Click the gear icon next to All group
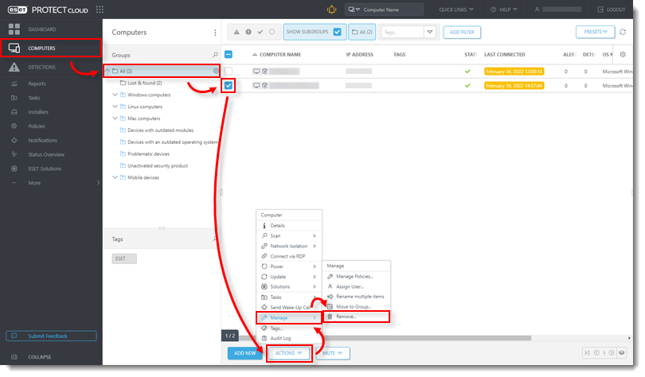 tap(215, 71)
